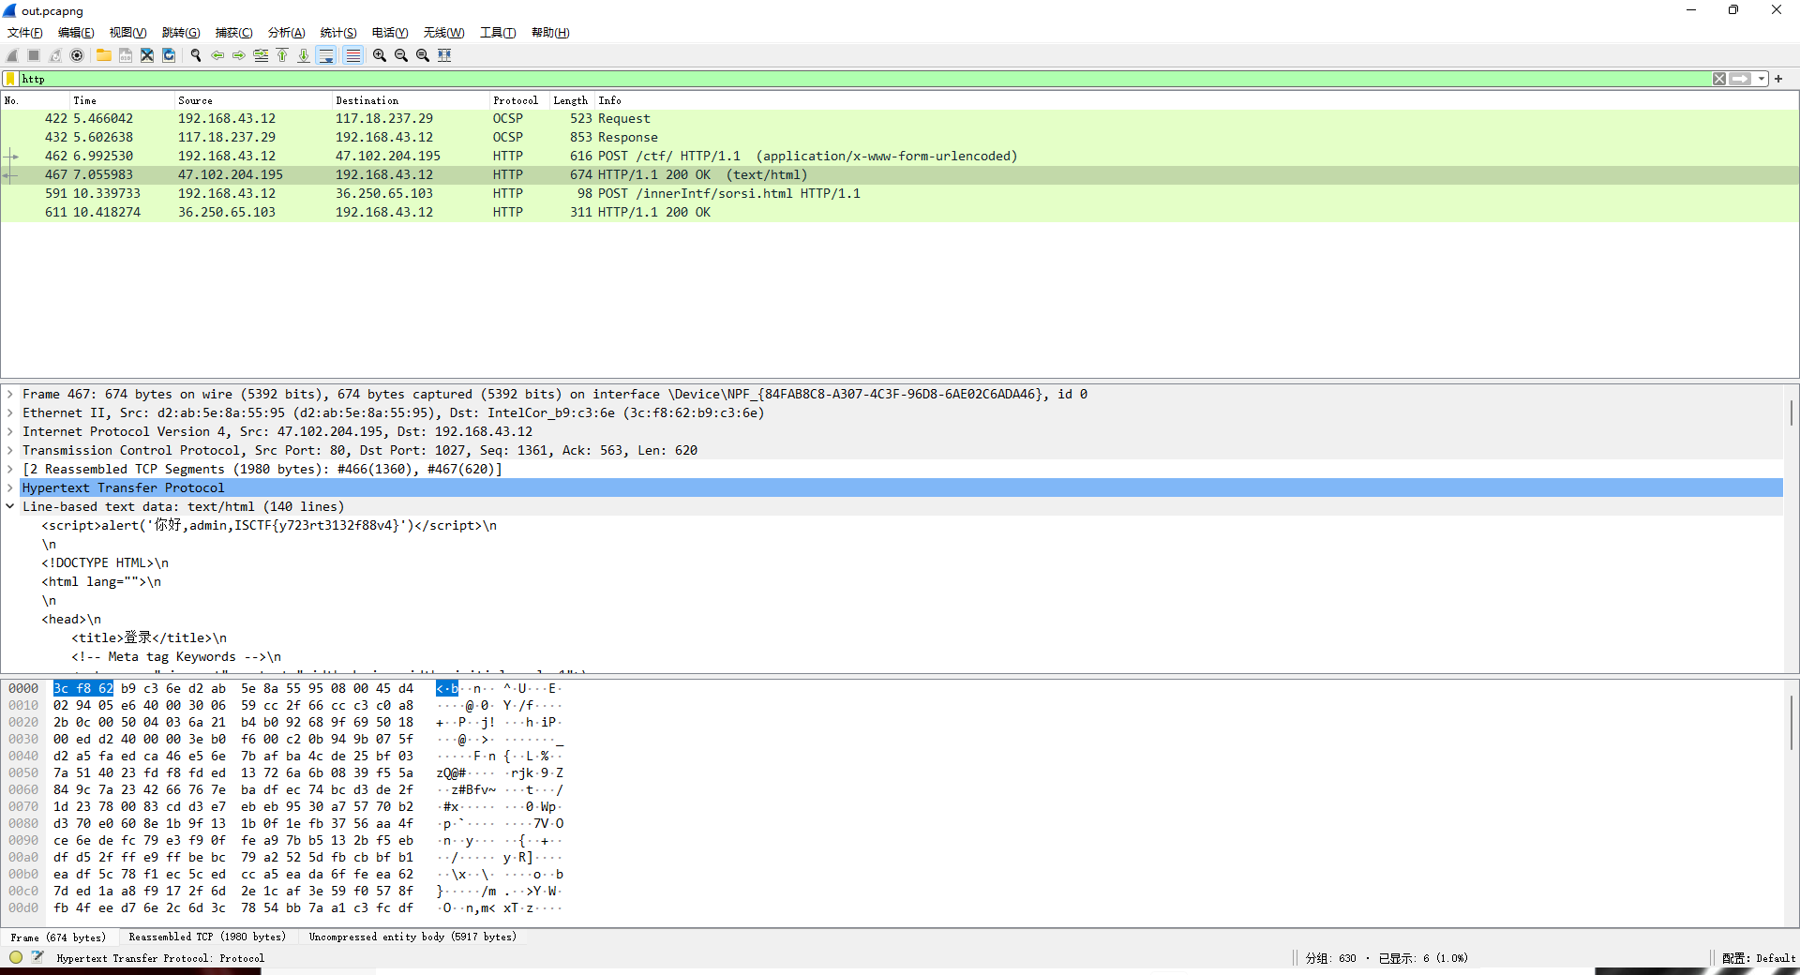This screenshot has height=975, width=1800.
Task: Select packet 591 POST /innerIntf/sorsi.html row
Action: coord(900,194)
